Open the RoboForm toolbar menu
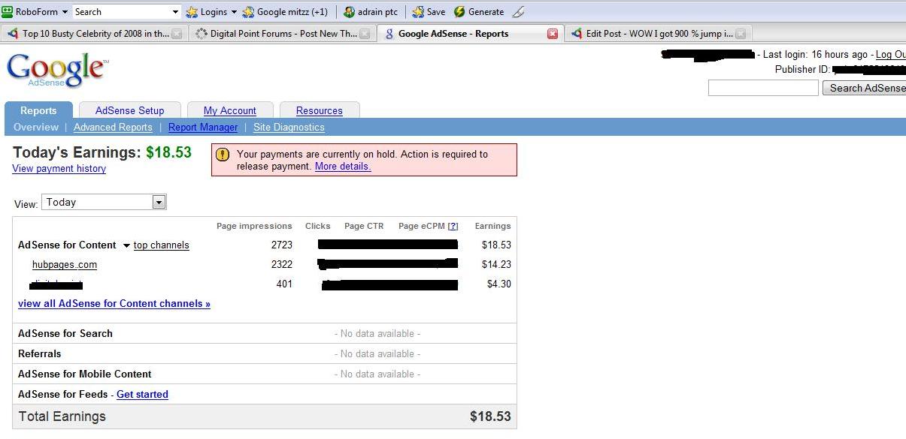 (x=36, y=12)
